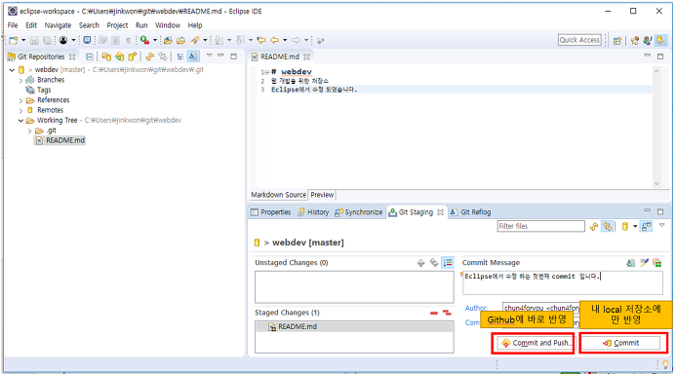Open the Project menu
677x374 pixels.
117,25
